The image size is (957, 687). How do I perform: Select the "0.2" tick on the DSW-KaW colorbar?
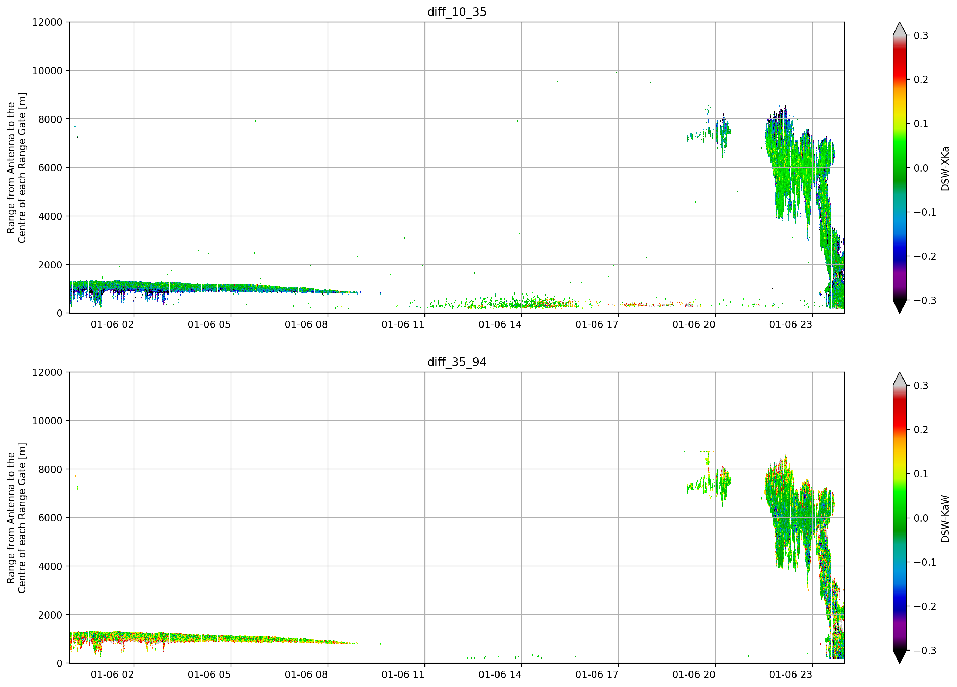(x=921, y=430)
